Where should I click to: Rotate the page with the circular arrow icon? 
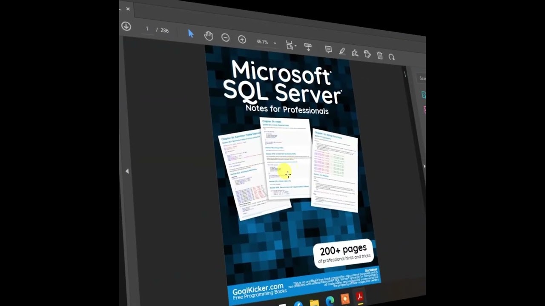pos(392,57)
